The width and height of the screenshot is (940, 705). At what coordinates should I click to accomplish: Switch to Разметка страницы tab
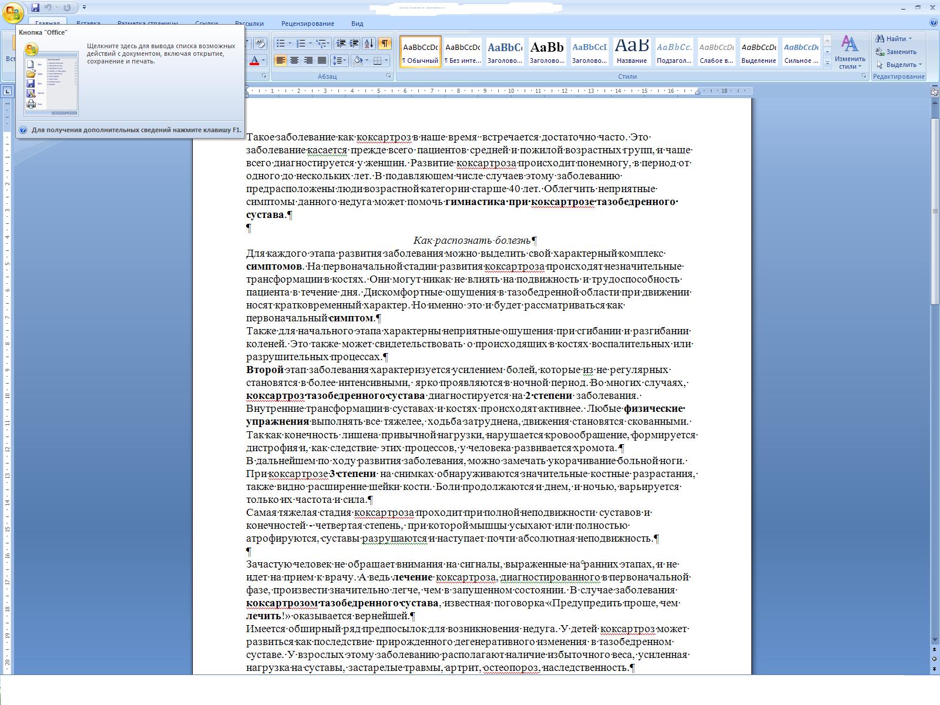(147, 23)
